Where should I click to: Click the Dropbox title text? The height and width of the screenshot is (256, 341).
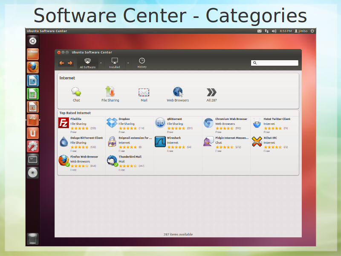point(124,119)
